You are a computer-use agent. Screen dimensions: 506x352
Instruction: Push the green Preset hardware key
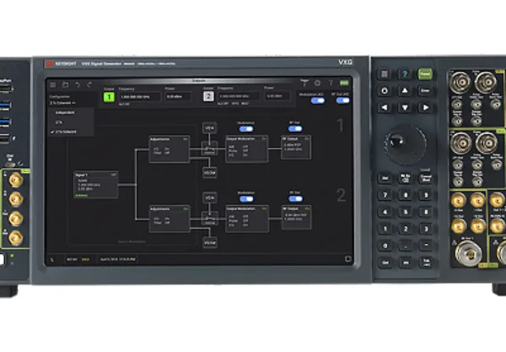click(x=425, y=74)
